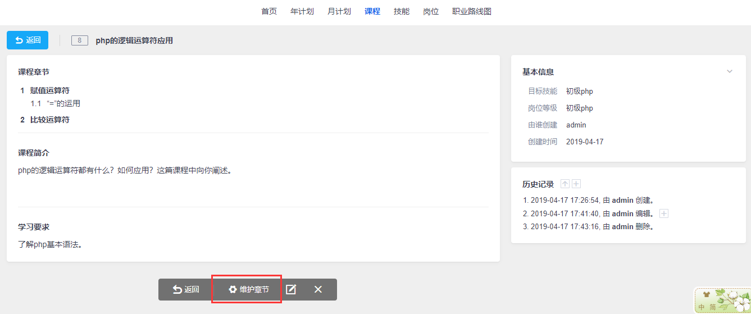Click the 中 简 input method widget

point(722,301)
